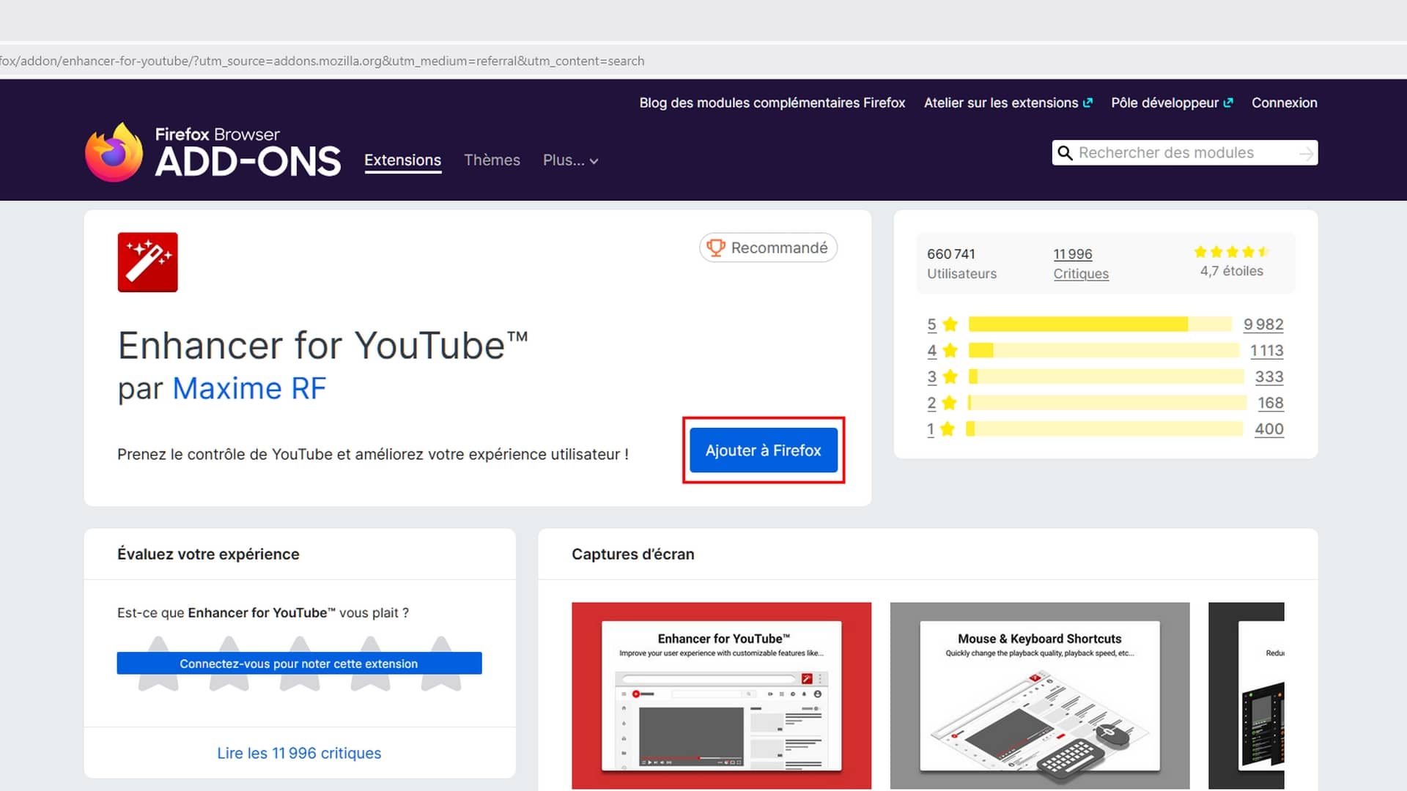This screenshot has width=1407, height=791.
Task: Click the 5-star rating bar
Action: click(1099, 324)
